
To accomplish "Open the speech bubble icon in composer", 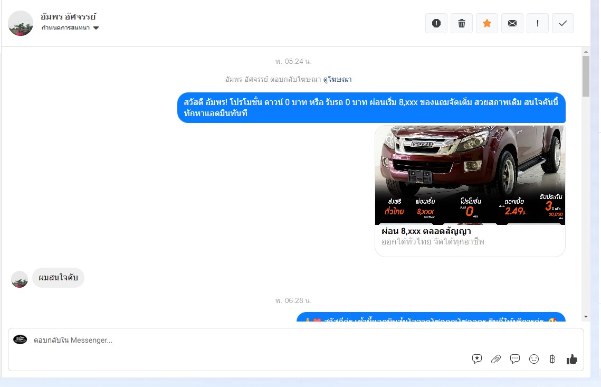I will [515, 359].
